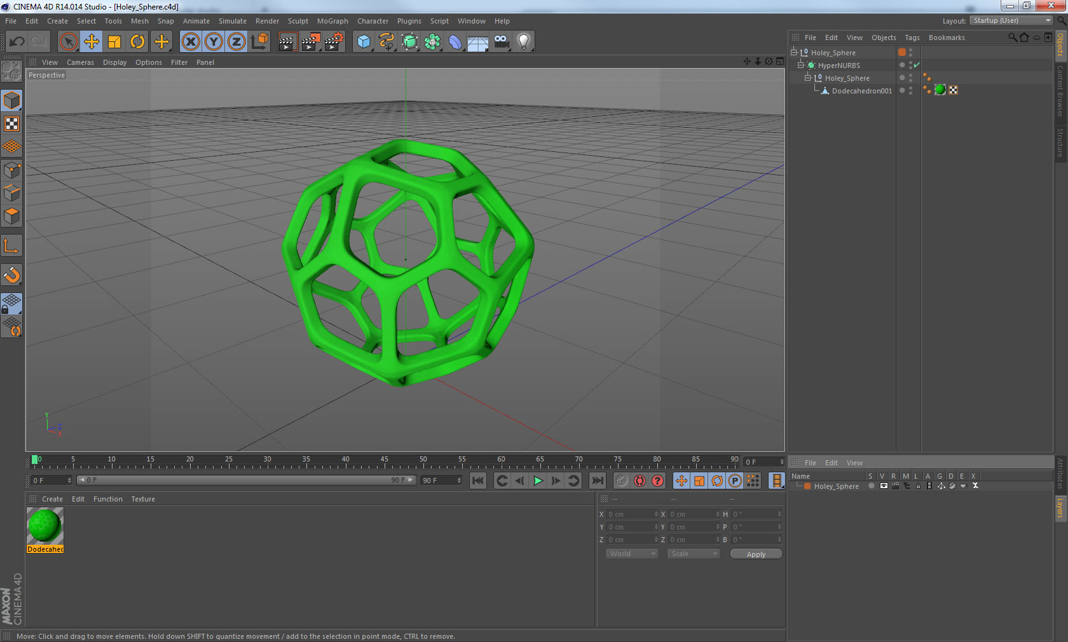Click green material tag on Dodecahedron001
1068x642 pixels.
click(x=940, y=90)
